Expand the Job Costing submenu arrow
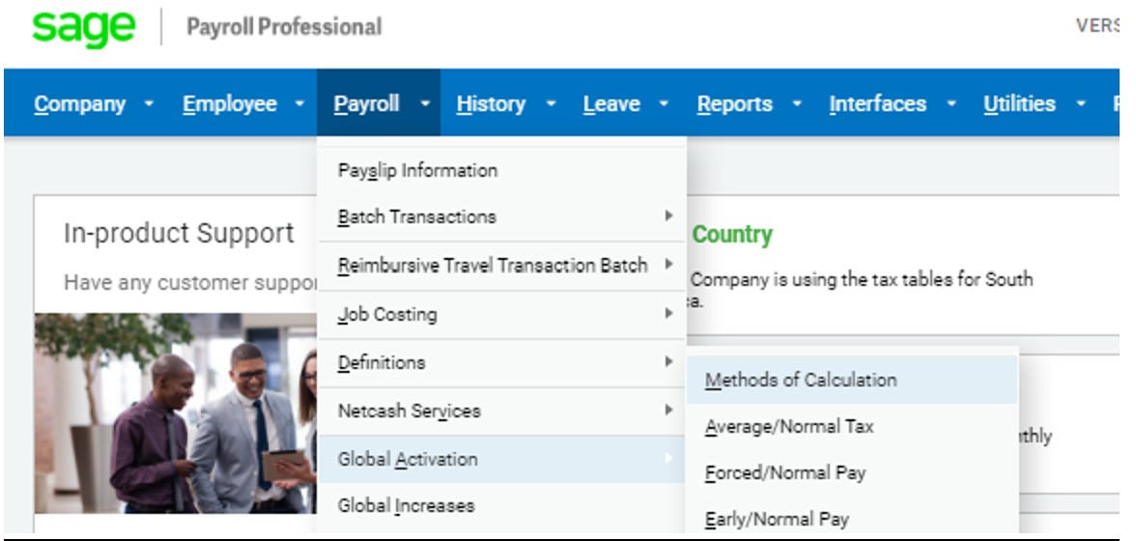Image resolution: width=1136 pixels, height=541 pixels. (667, 313)
